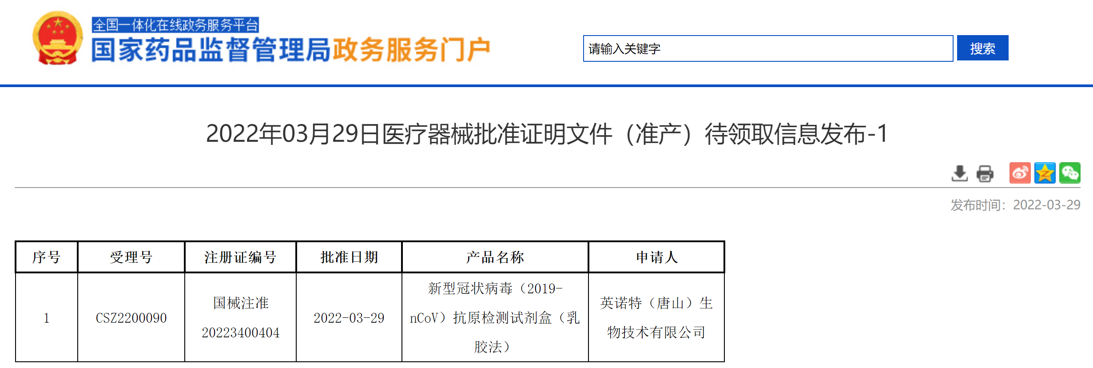Click the download icon
The height and width of the screenshot is (368, 1093).
(959, 173)
